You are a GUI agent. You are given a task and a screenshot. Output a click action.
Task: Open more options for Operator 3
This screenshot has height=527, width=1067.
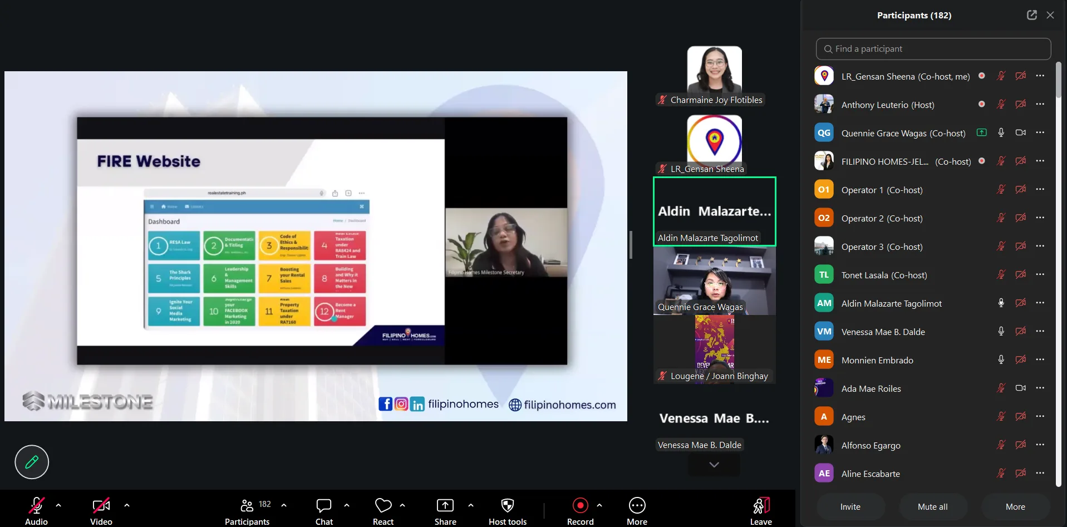(x=1040, y=246)
